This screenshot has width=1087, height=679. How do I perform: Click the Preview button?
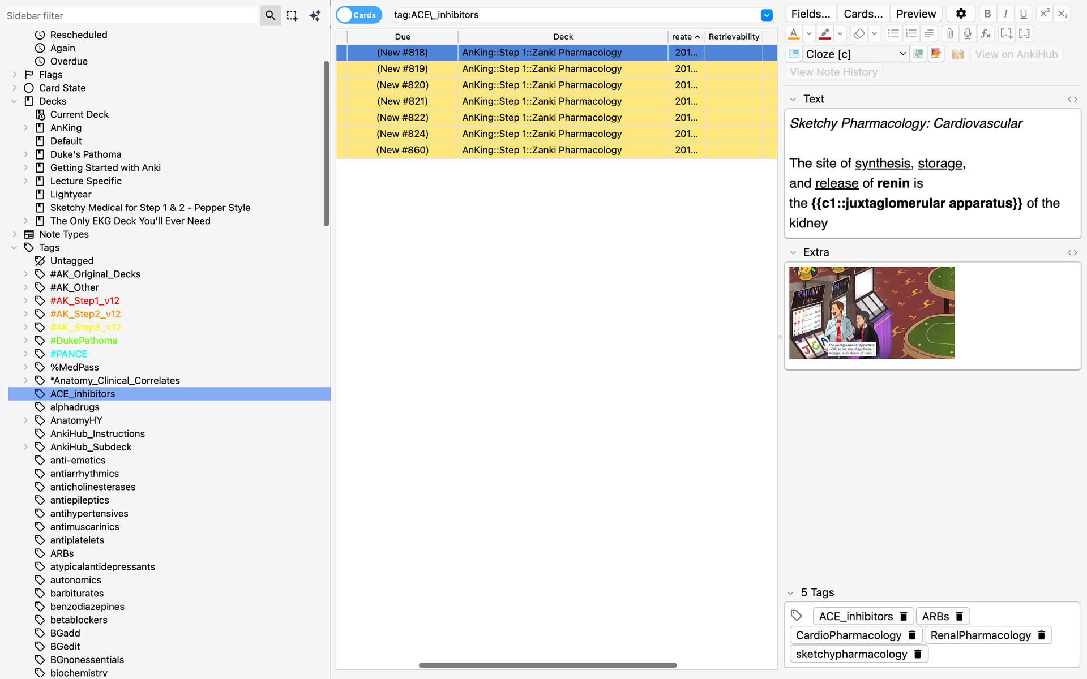(915, 14)
